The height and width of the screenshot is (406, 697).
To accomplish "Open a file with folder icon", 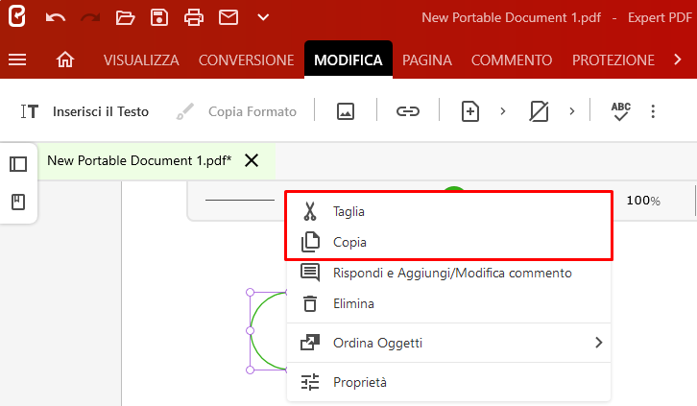I will point(125,18).
